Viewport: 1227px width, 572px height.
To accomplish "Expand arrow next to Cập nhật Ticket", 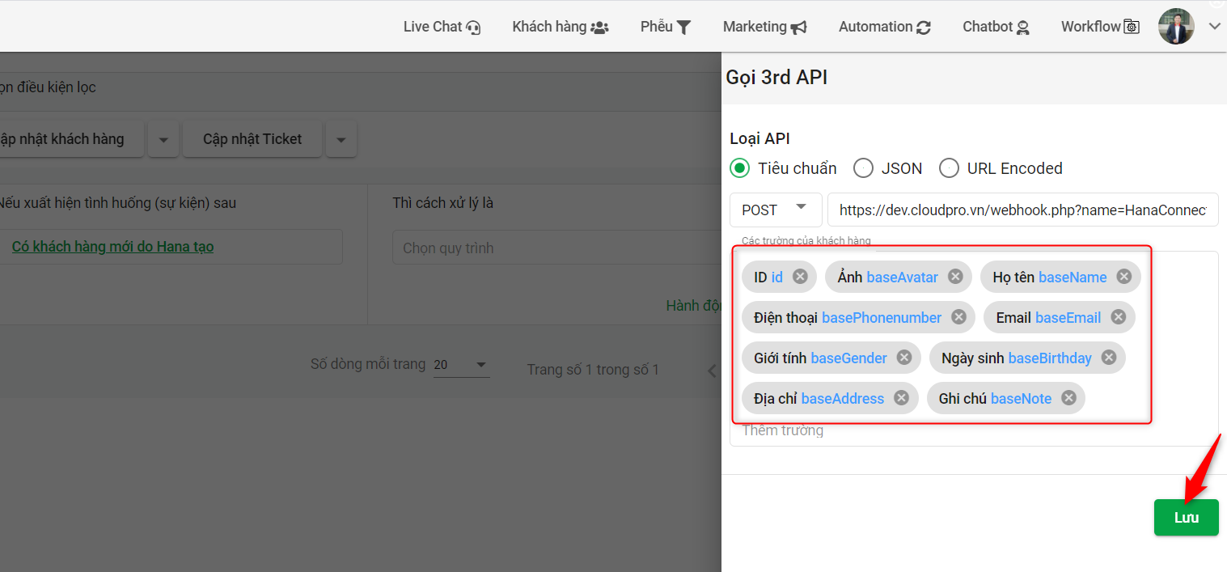I will pyautogui.click(x=341, y=140).
